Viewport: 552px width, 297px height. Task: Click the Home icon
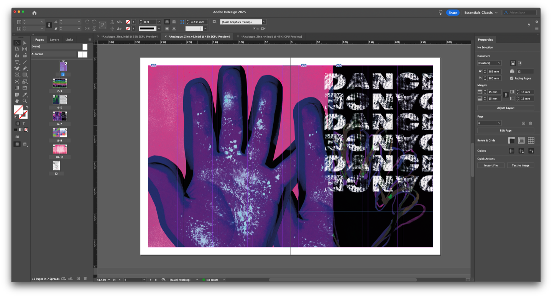click(34, 13)
